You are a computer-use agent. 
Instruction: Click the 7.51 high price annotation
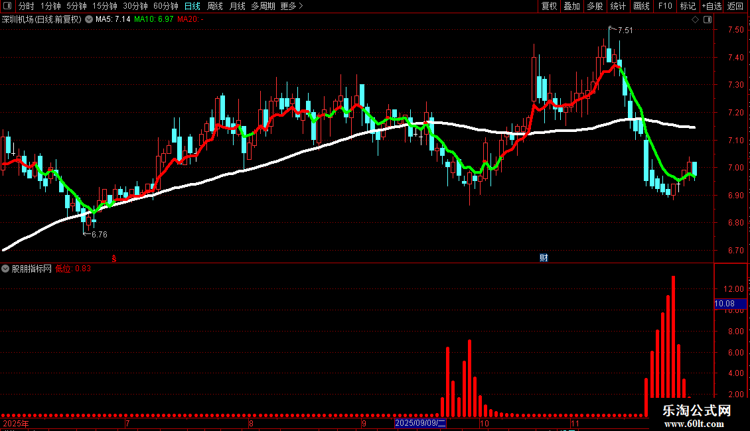coord(625,31)
